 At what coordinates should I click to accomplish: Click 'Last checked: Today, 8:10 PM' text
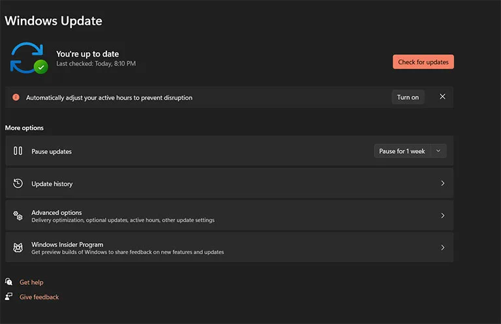click(x=96, y=63)
